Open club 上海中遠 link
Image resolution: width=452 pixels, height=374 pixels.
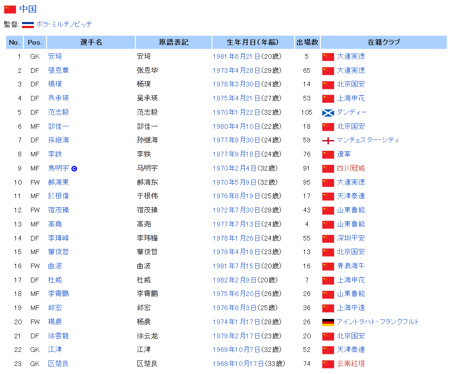click(351, 308)
